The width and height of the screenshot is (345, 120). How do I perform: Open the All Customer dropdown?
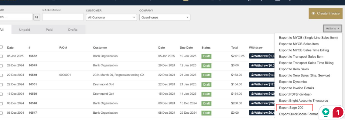[111, 17]
